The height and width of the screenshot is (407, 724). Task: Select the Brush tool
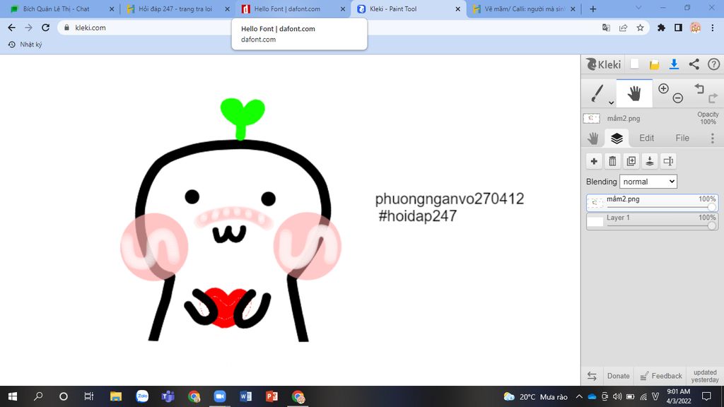(598, 93)
